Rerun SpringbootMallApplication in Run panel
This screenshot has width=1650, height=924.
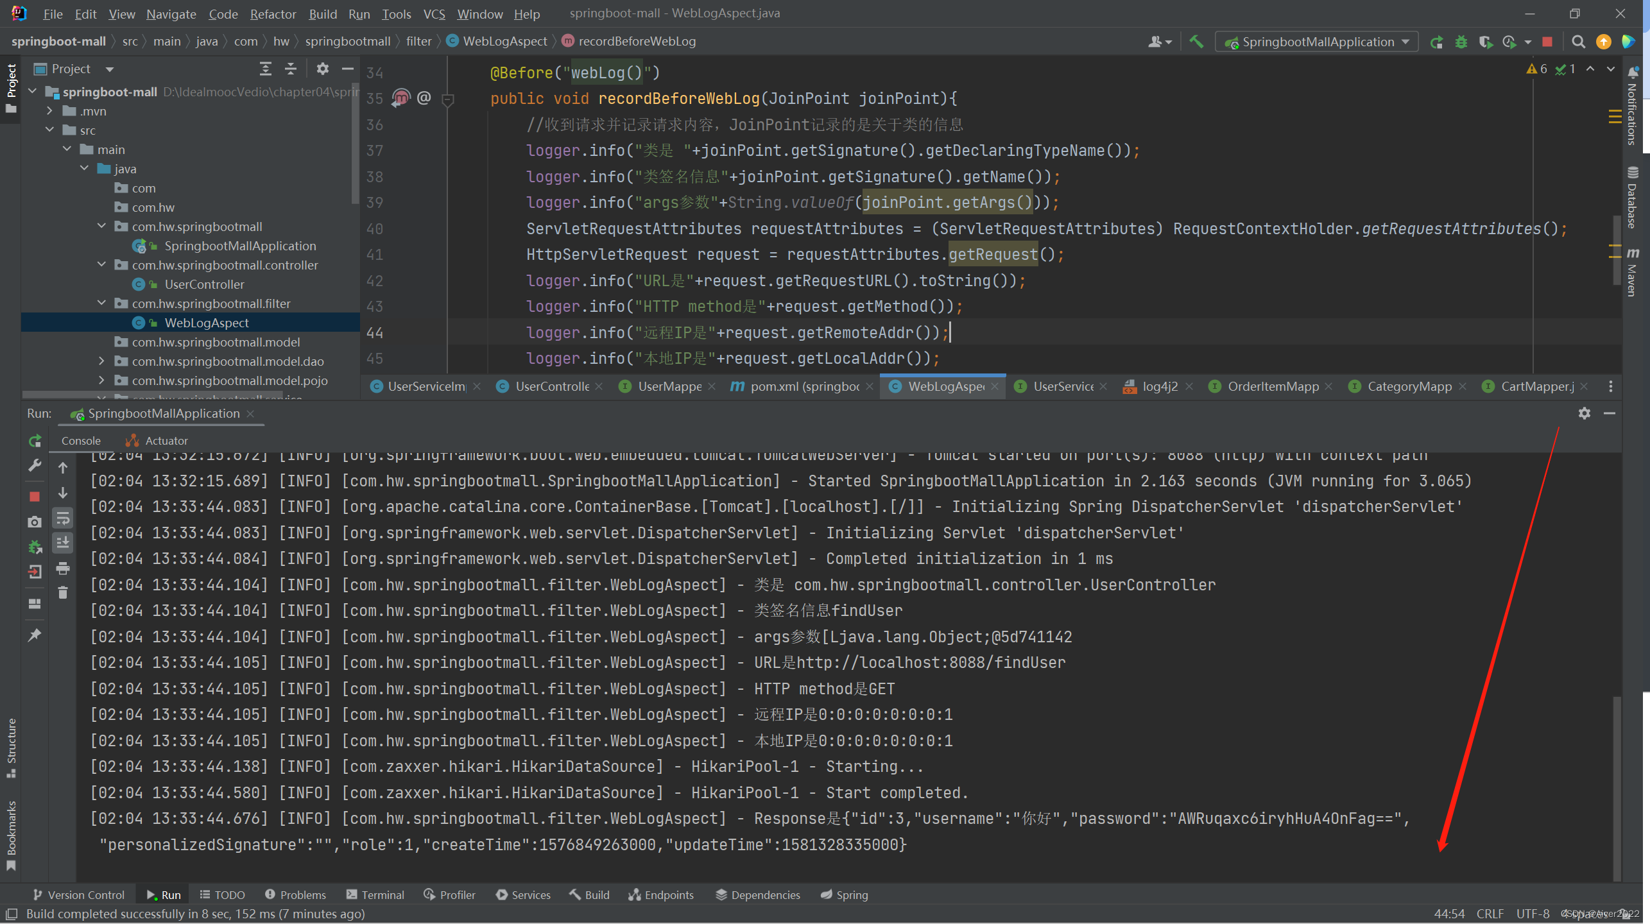click(x=35, y=441)
